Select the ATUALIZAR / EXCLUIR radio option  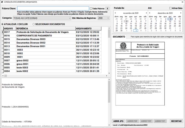point(2,24)
